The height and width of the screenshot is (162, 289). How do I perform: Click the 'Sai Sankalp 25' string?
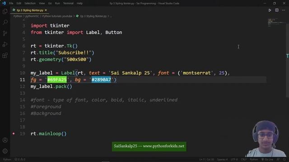pos(131,73)
